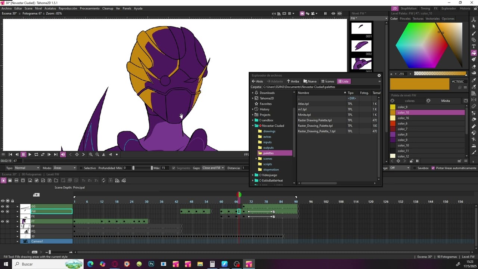This screenshot has height=269, width=478.
Task: Click the set key diamond in viewer bar
Action: 77,154
